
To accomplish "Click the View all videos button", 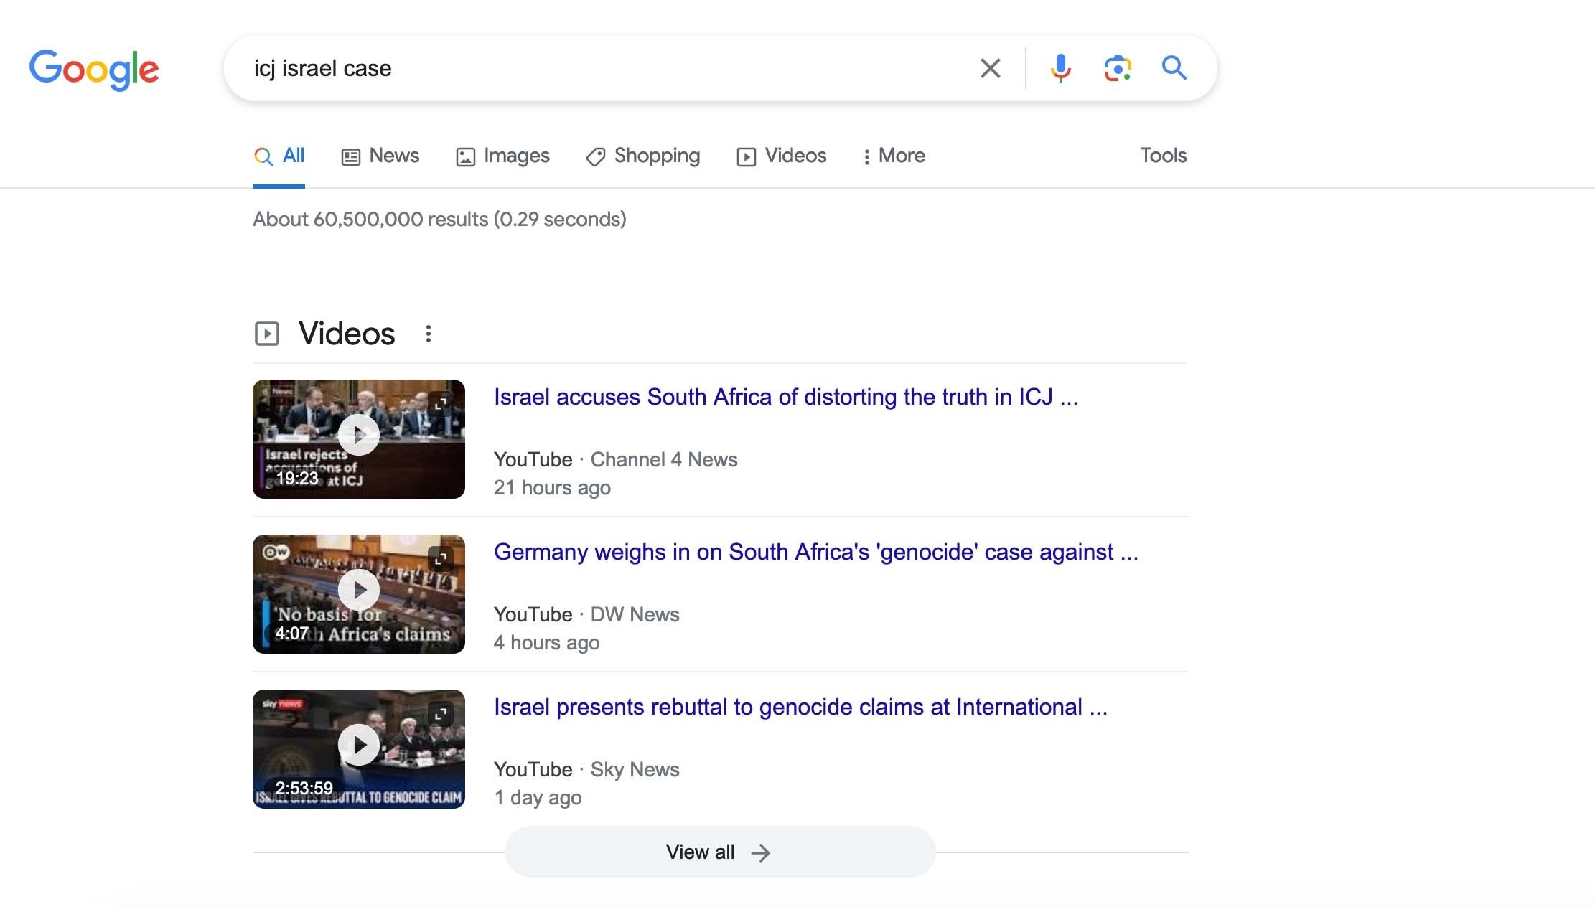I will click(720, 852).
